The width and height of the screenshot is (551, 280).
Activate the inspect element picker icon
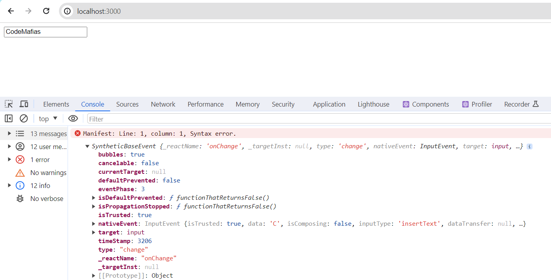[x=9, y=104]
